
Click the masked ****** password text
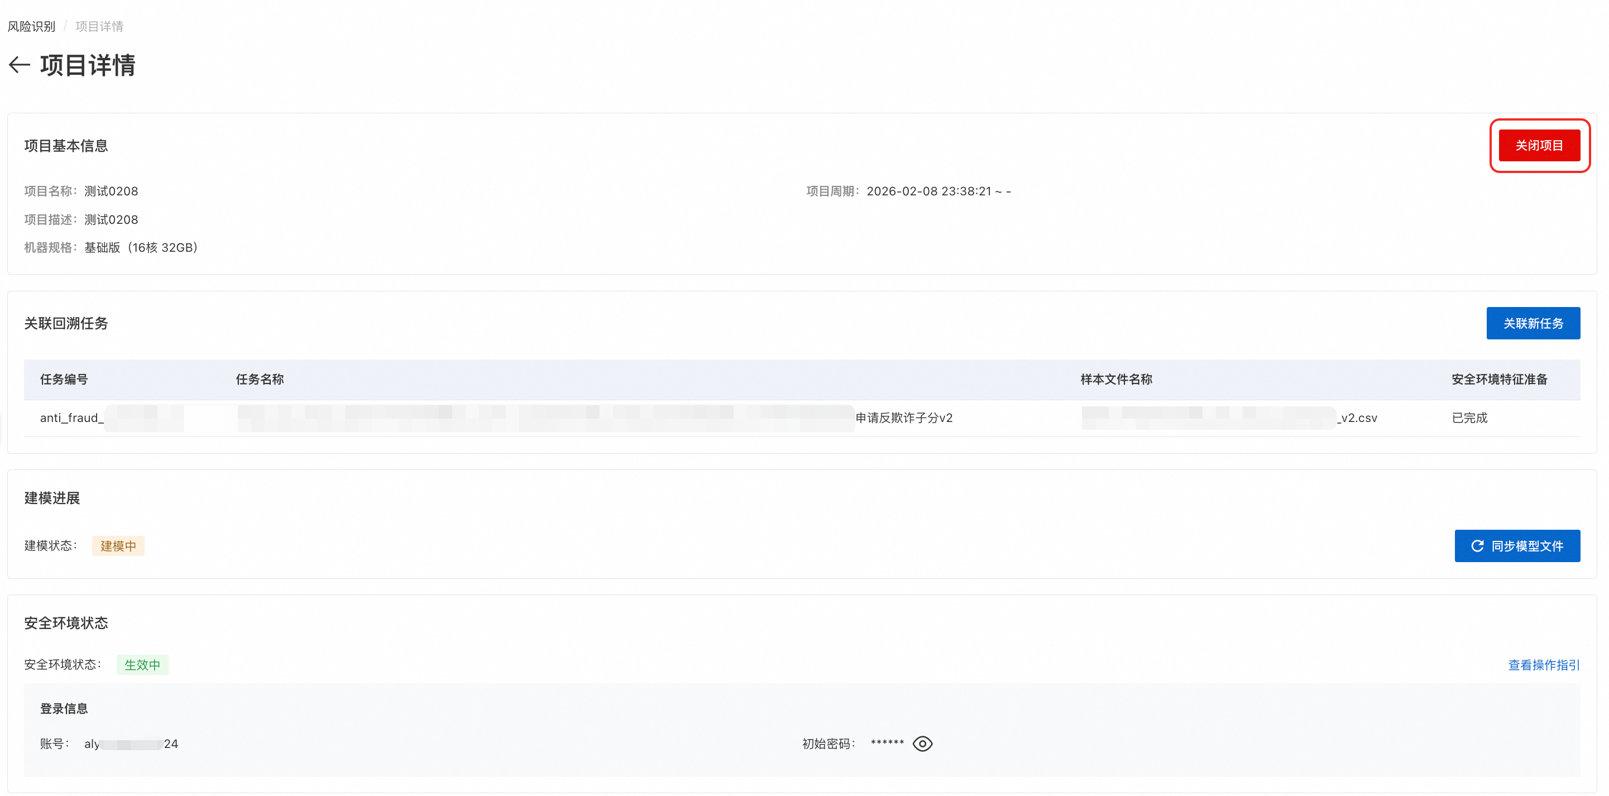point(887,743)
